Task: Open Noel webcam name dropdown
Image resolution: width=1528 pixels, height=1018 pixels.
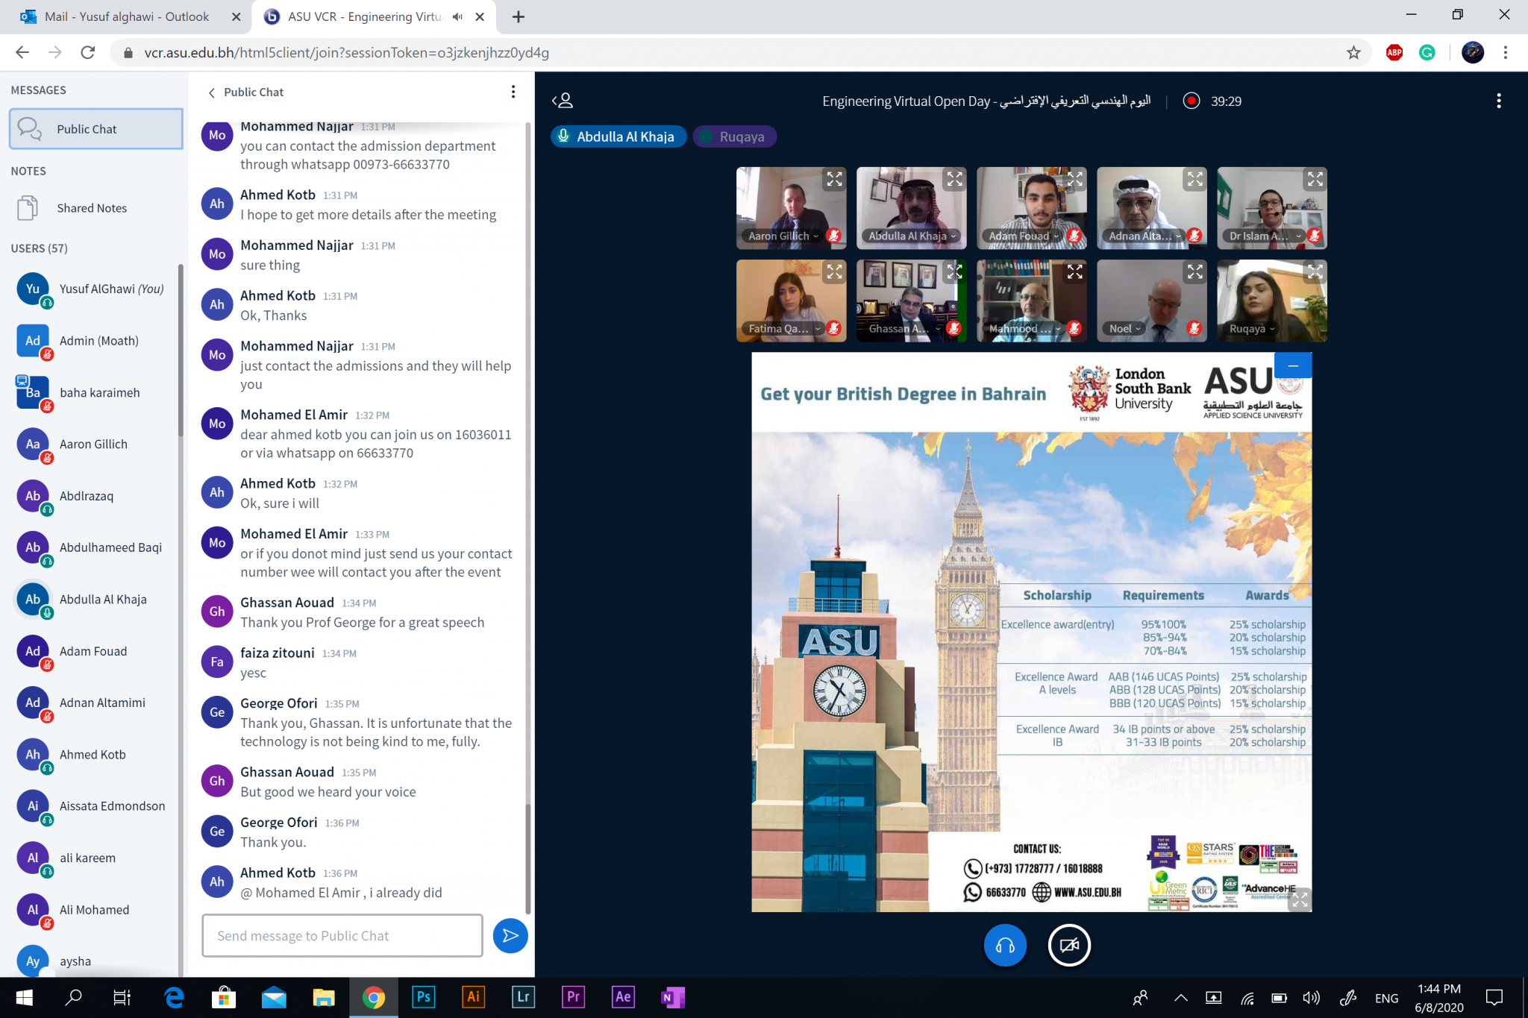Action: (x=1125, y=328)
